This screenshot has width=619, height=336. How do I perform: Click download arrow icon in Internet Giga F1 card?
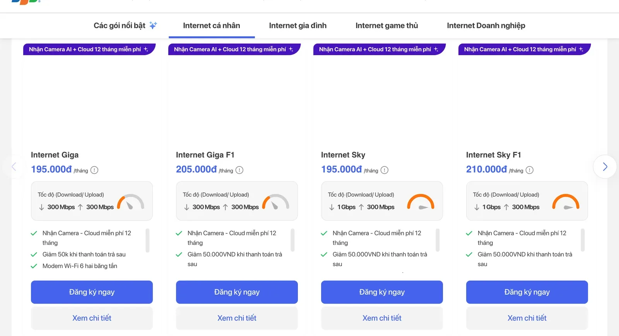(186, 207)
